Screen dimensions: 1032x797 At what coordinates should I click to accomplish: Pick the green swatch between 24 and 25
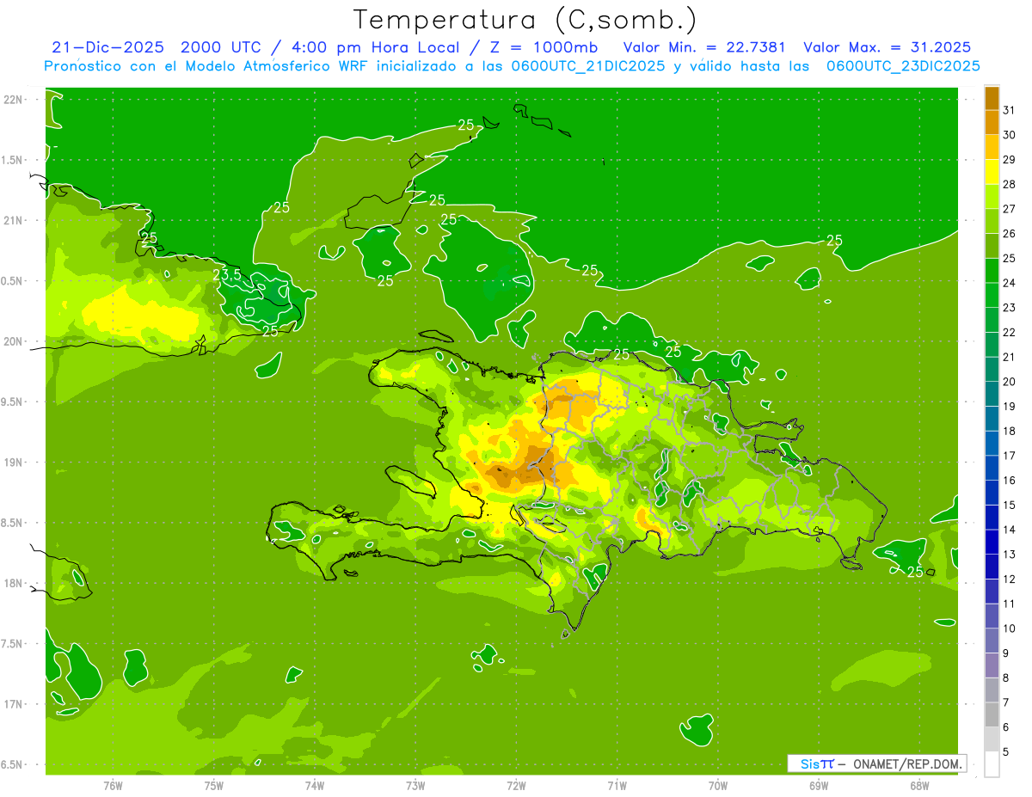(992, 271)
